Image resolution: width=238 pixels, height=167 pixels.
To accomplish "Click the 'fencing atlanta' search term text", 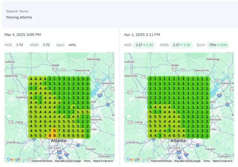I will click(19, 17).
